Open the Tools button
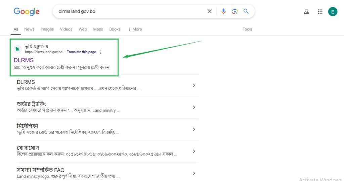The width and height of the screenshot is (344, 181). [247, 29]
